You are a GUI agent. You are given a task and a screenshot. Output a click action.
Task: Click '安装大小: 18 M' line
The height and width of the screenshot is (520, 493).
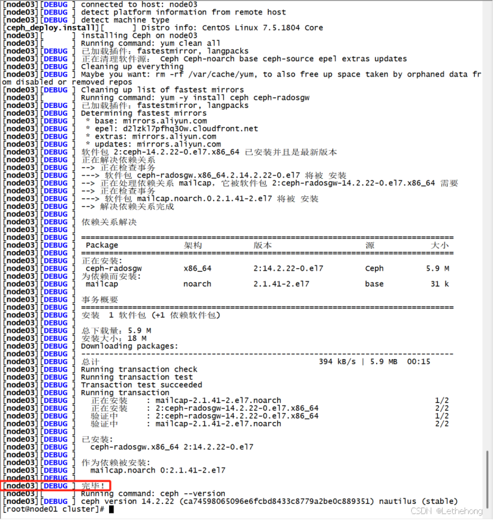(114, 338)
